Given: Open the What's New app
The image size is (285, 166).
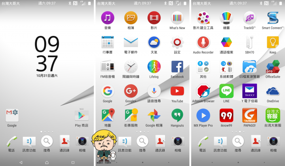Looking at the screenshot, I should [177, 18].
